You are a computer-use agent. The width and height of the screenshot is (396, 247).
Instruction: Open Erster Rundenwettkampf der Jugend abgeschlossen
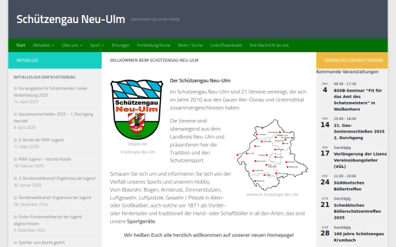click(48, 220)
